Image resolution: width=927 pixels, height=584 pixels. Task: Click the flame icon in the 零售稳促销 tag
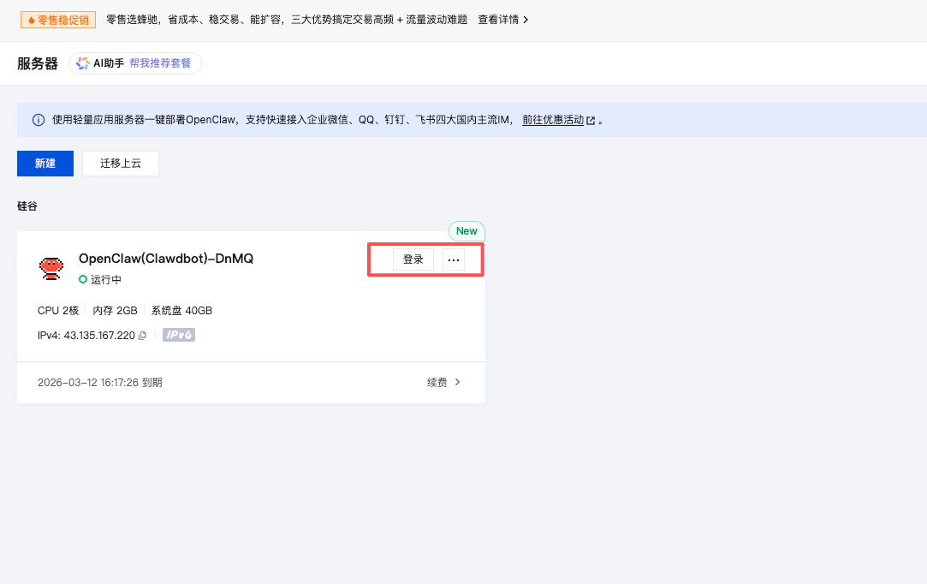(x=32, y=20)
